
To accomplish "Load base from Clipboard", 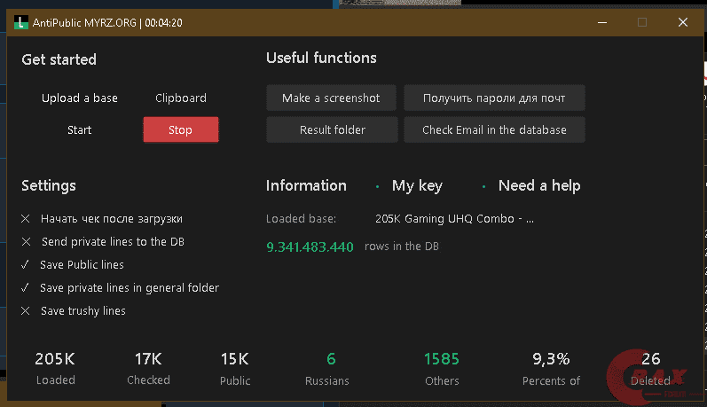I will [181, 98].
